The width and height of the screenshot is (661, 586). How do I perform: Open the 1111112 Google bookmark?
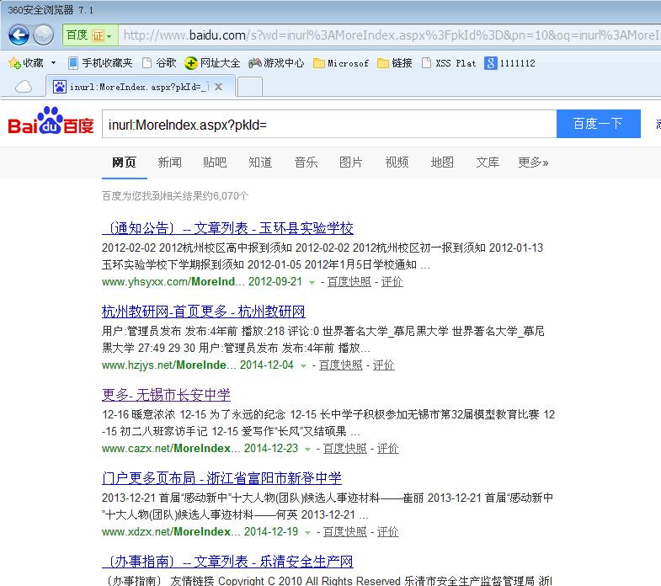509,63
